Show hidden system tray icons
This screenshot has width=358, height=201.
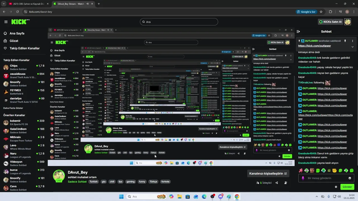317,197
